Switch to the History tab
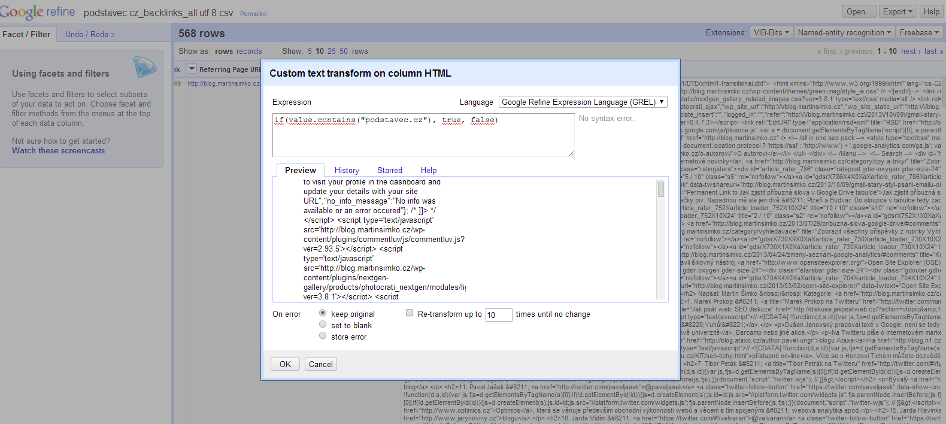Screen dimensions: 946x424 point(347,170)
